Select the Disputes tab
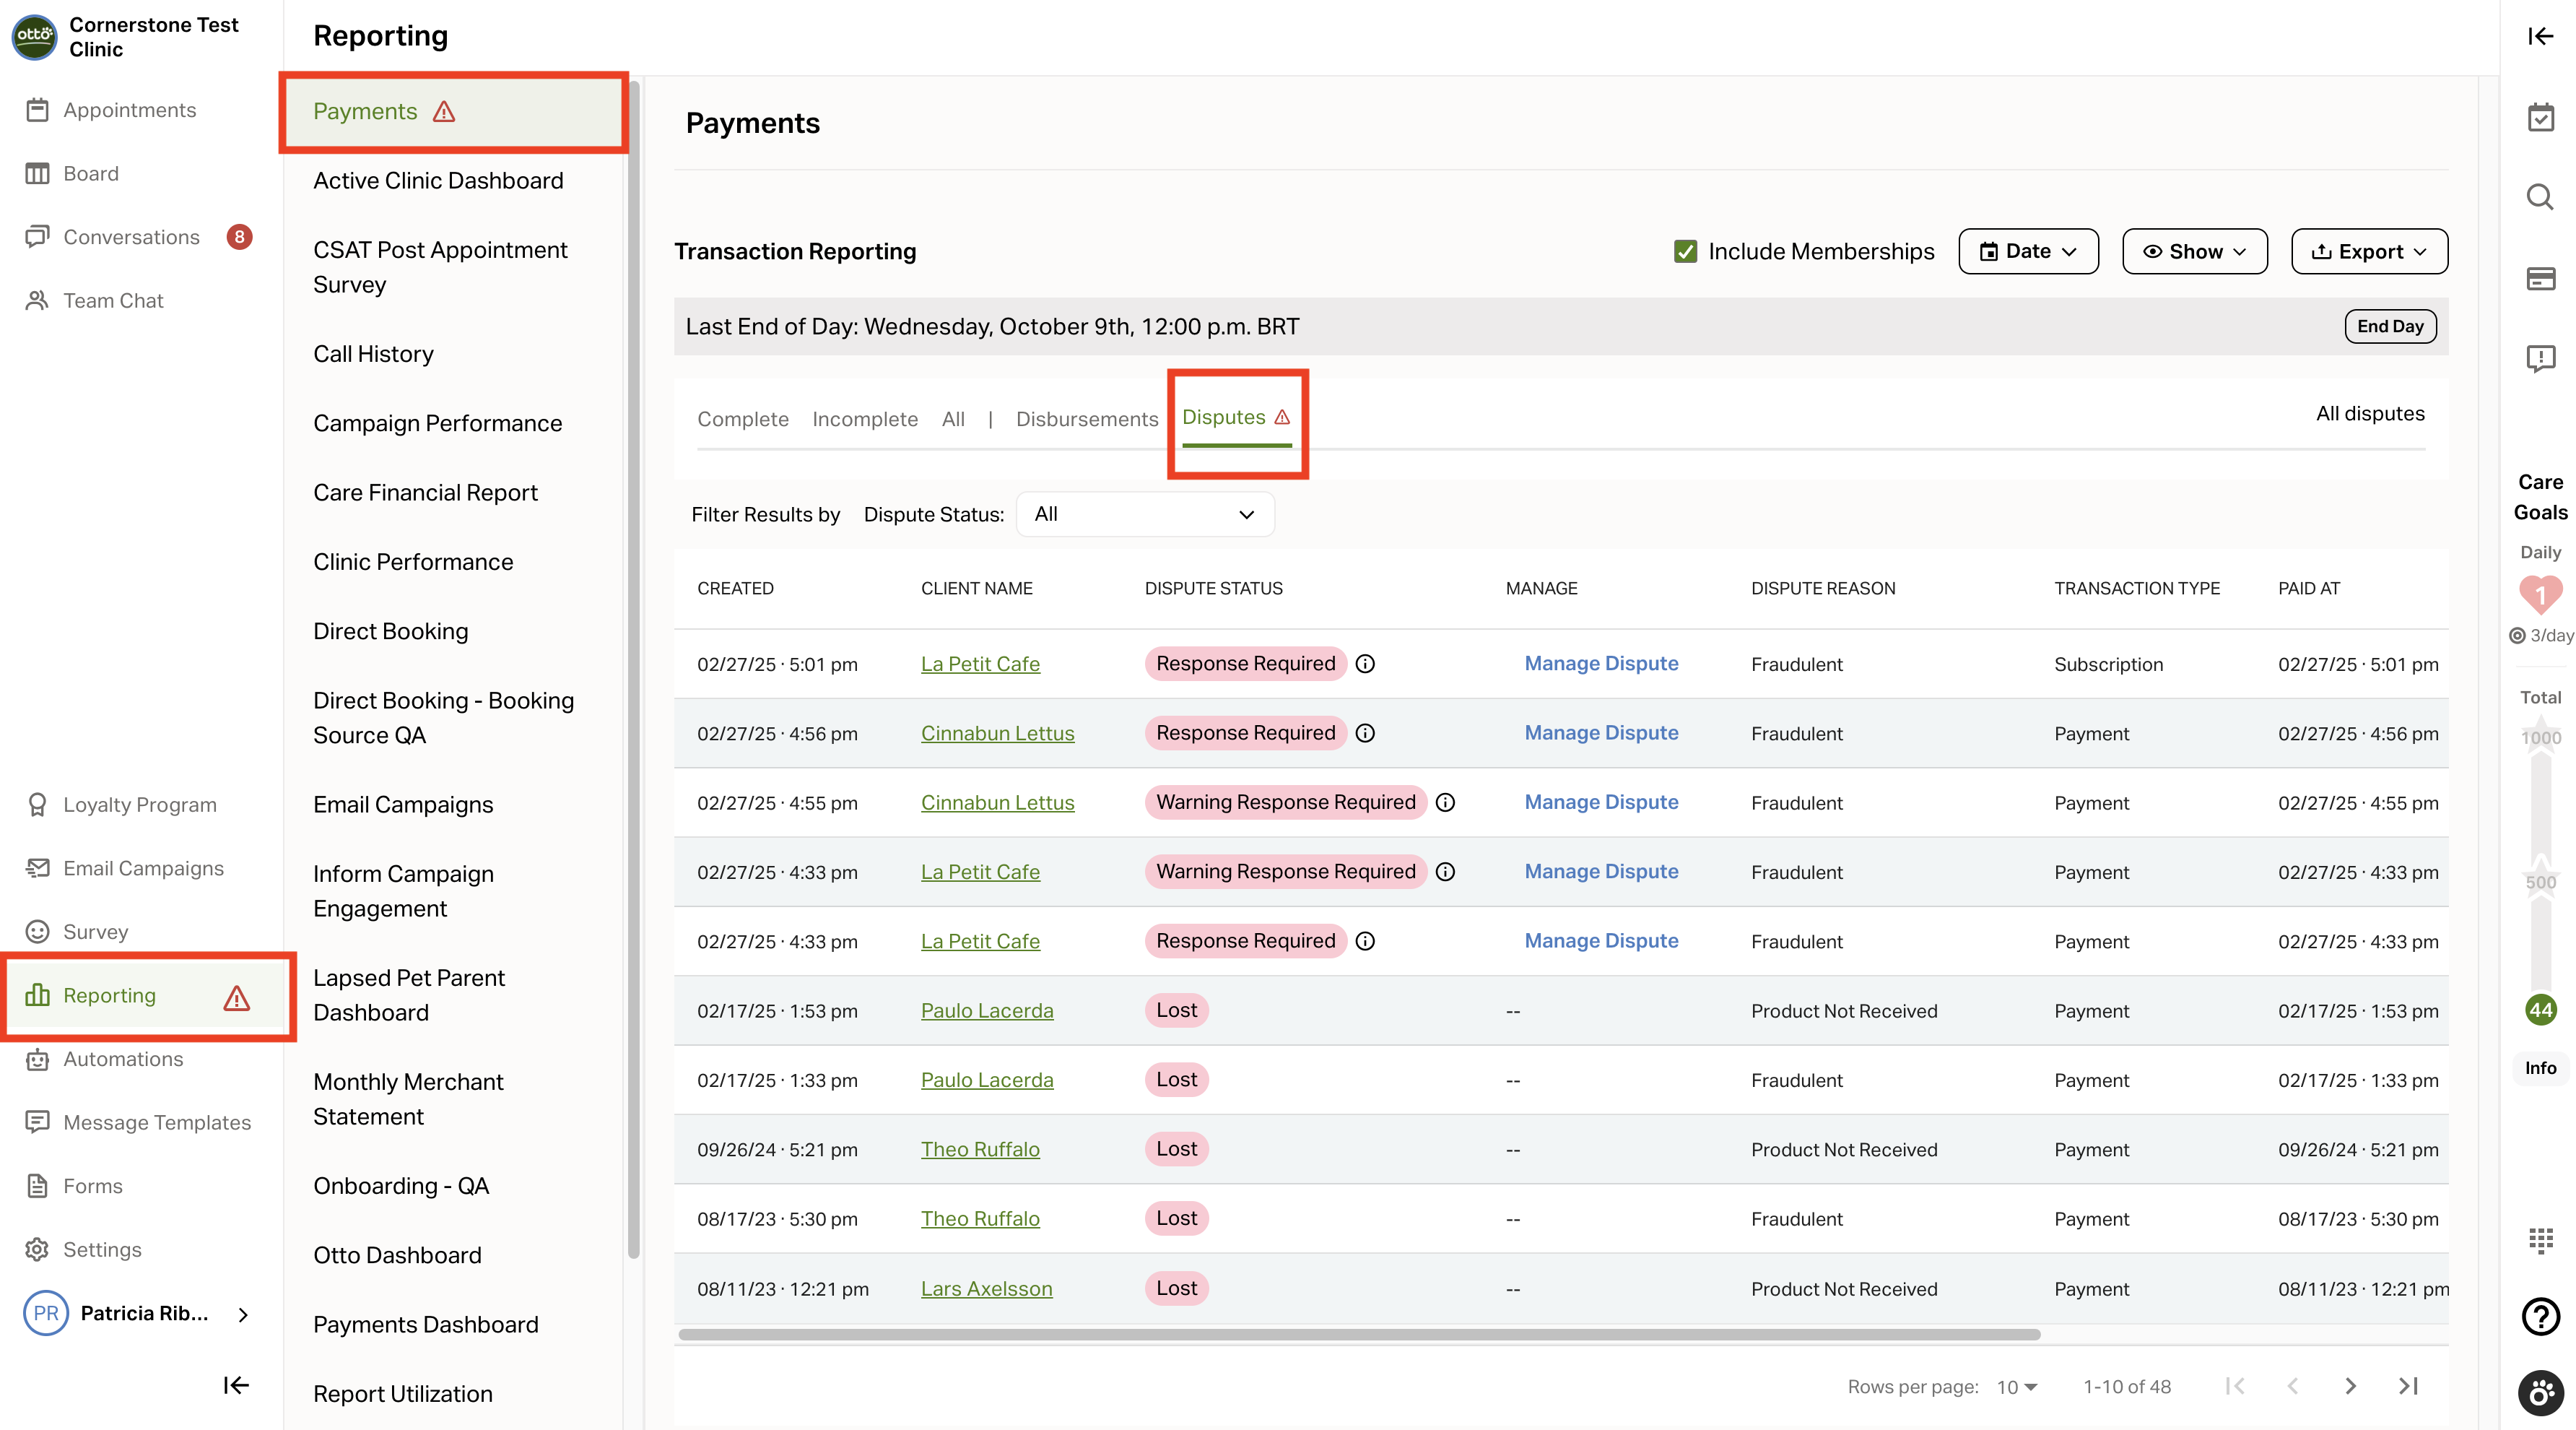The width and height of the screenshot is (2576, 1430). tap(1237, 418)
